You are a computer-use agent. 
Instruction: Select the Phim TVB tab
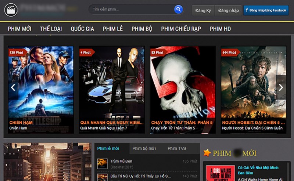pyautogui.click(x=177, y=148)
